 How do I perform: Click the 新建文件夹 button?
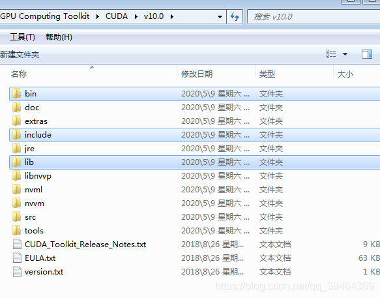20,54
